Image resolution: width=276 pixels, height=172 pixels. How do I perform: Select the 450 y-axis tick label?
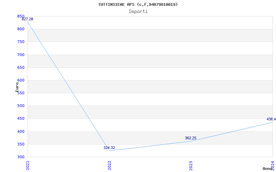[x=21, y=119]
